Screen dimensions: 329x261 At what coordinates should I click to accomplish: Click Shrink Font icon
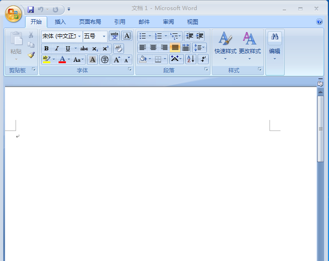[x=127, y=60]
